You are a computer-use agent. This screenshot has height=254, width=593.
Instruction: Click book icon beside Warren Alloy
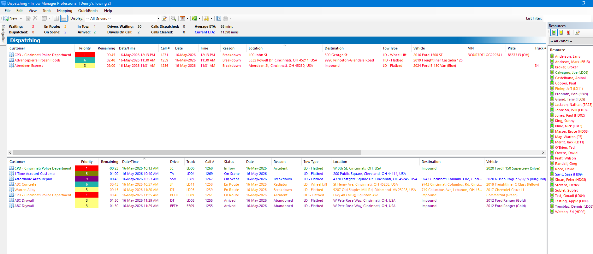[11, 190]
